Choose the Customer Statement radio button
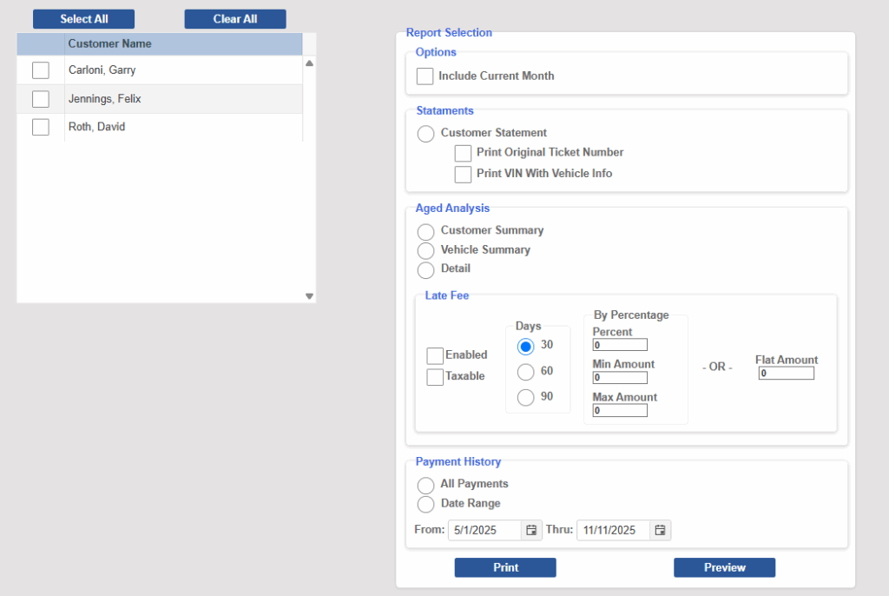The image size is (889, 596). [x=425, y=134]
